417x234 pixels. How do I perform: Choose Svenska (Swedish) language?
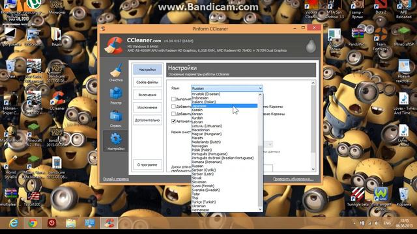(224, 190)
